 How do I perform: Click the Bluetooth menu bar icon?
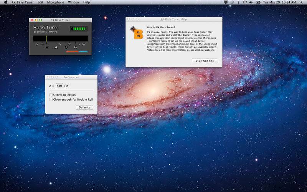pyautogui.click(x=238, y=2)
